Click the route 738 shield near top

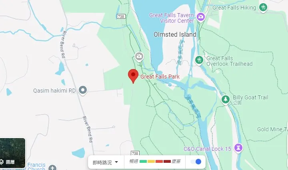pyautogui.click(x=121, y=16)
